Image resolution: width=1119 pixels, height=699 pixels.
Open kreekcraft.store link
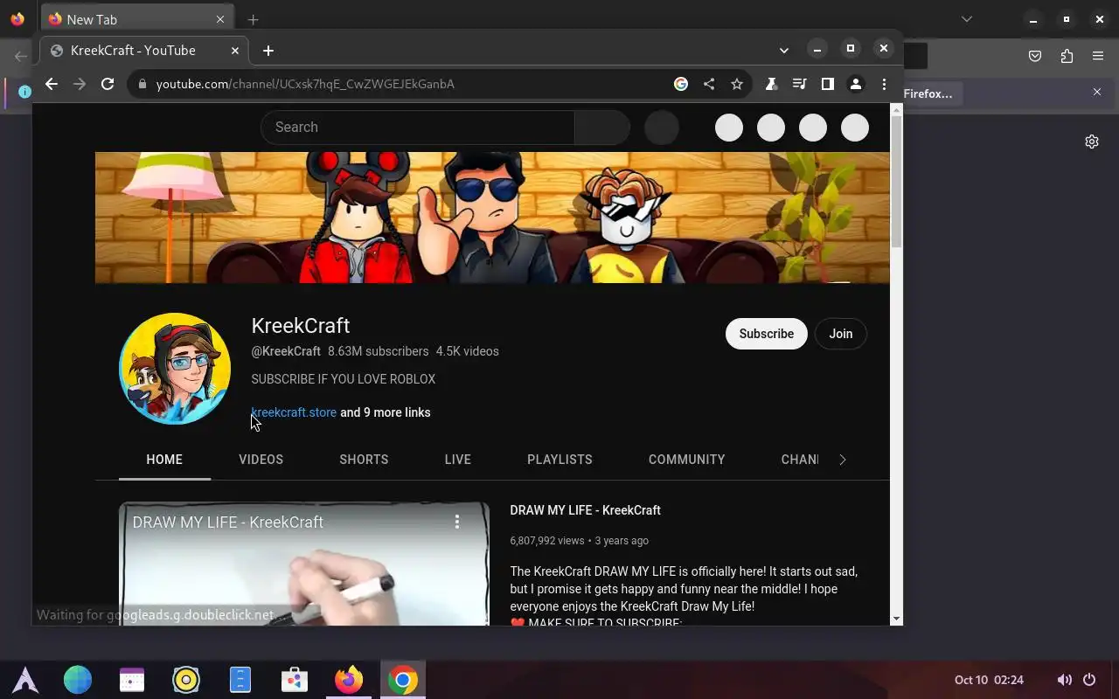click(294, 412)
